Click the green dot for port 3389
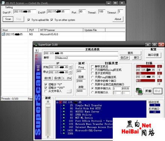Viewport: 165px width, 141px height. [64, 133]
